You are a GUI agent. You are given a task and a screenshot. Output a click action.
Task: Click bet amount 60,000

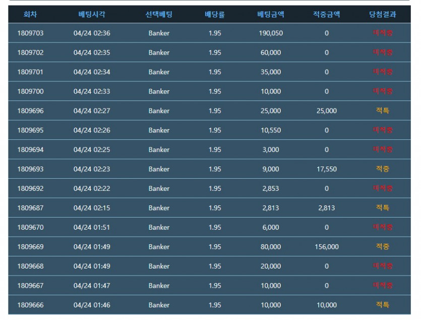coord(271,52)
